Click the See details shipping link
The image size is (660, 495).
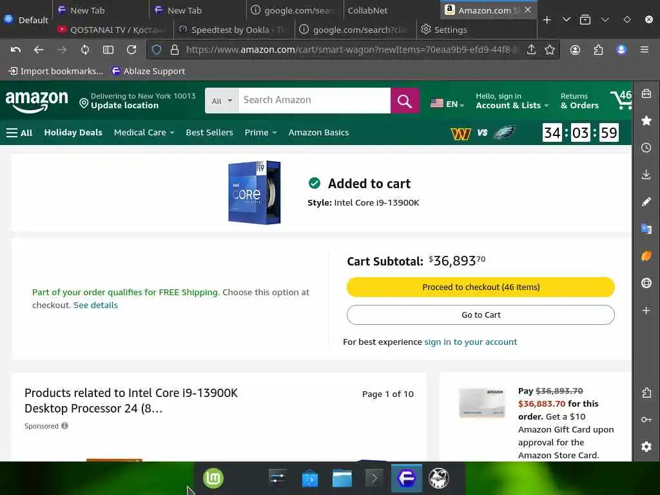click(95, 305)
